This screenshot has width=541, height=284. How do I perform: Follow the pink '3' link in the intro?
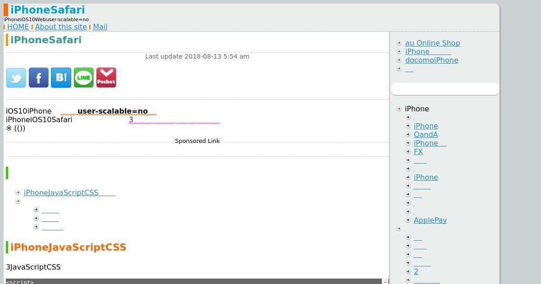click(131, 120)
